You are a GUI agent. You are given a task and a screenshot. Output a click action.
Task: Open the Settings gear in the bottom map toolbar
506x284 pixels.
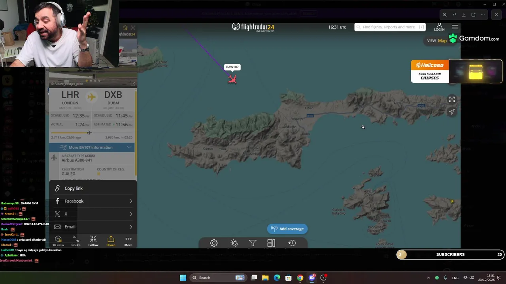click(x=213, y=243)
